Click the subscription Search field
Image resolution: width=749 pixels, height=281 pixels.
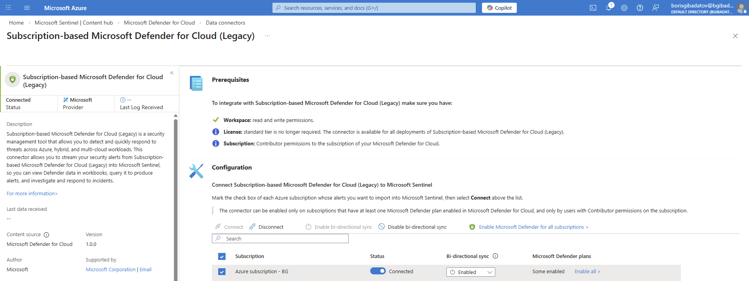[x=280, y=239]
